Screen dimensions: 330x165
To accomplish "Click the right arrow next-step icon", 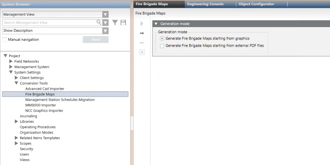I will tap(142, 33).
